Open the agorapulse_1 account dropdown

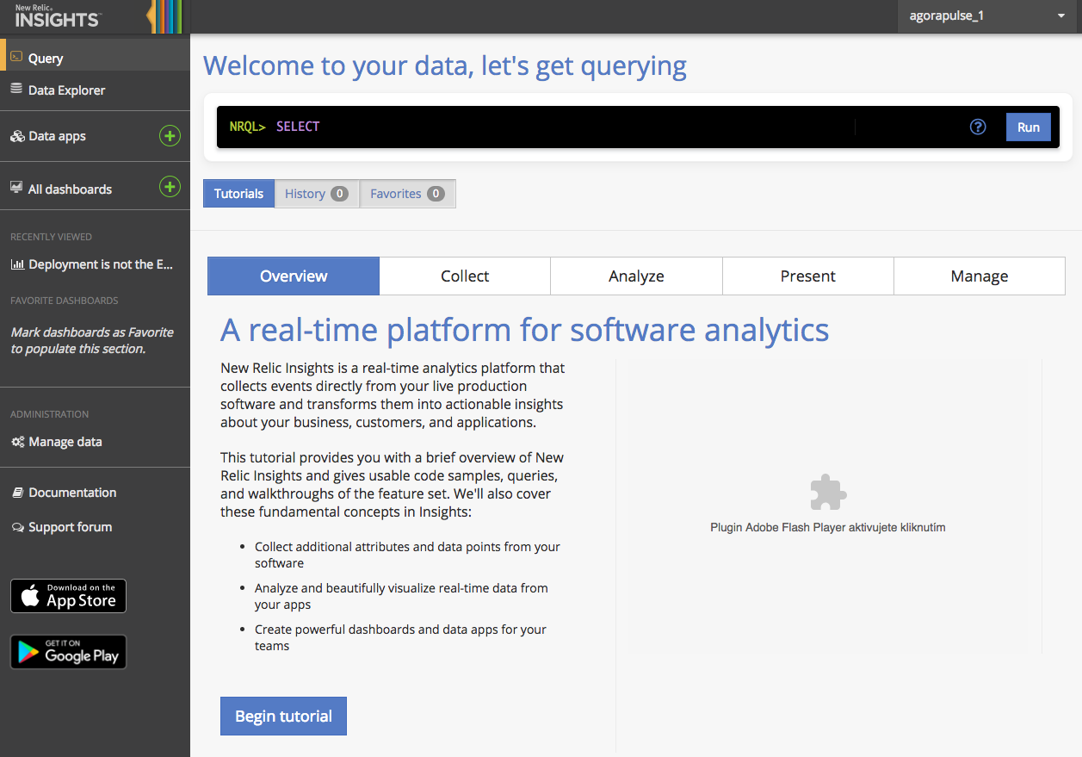pos(987,16)
